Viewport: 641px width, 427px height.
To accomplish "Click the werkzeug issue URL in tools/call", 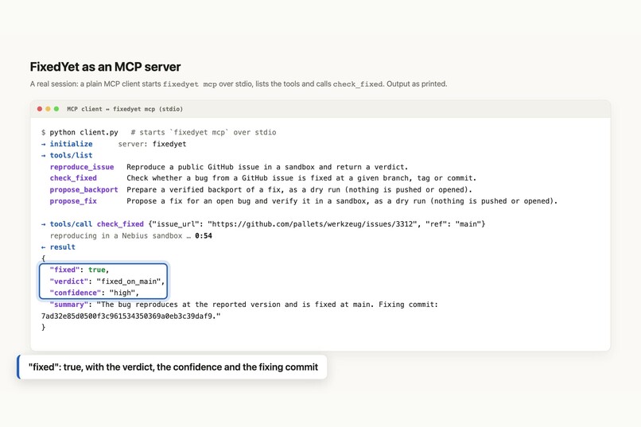I will point(313,224).
